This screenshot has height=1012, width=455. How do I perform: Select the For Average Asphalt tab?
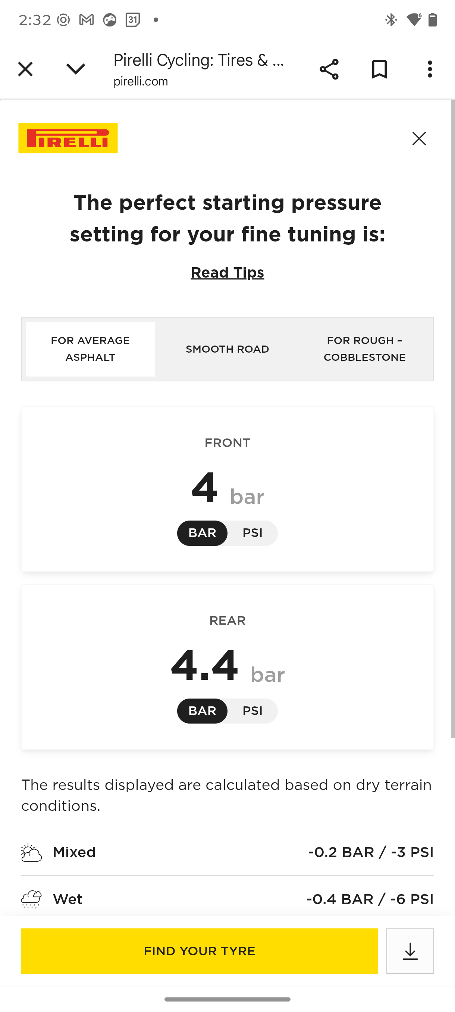tap(90, 349)
